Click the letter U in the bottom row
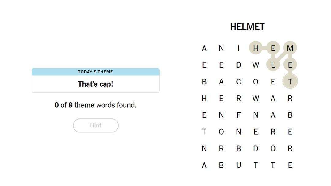331x186 pixels. coord(238,165)
